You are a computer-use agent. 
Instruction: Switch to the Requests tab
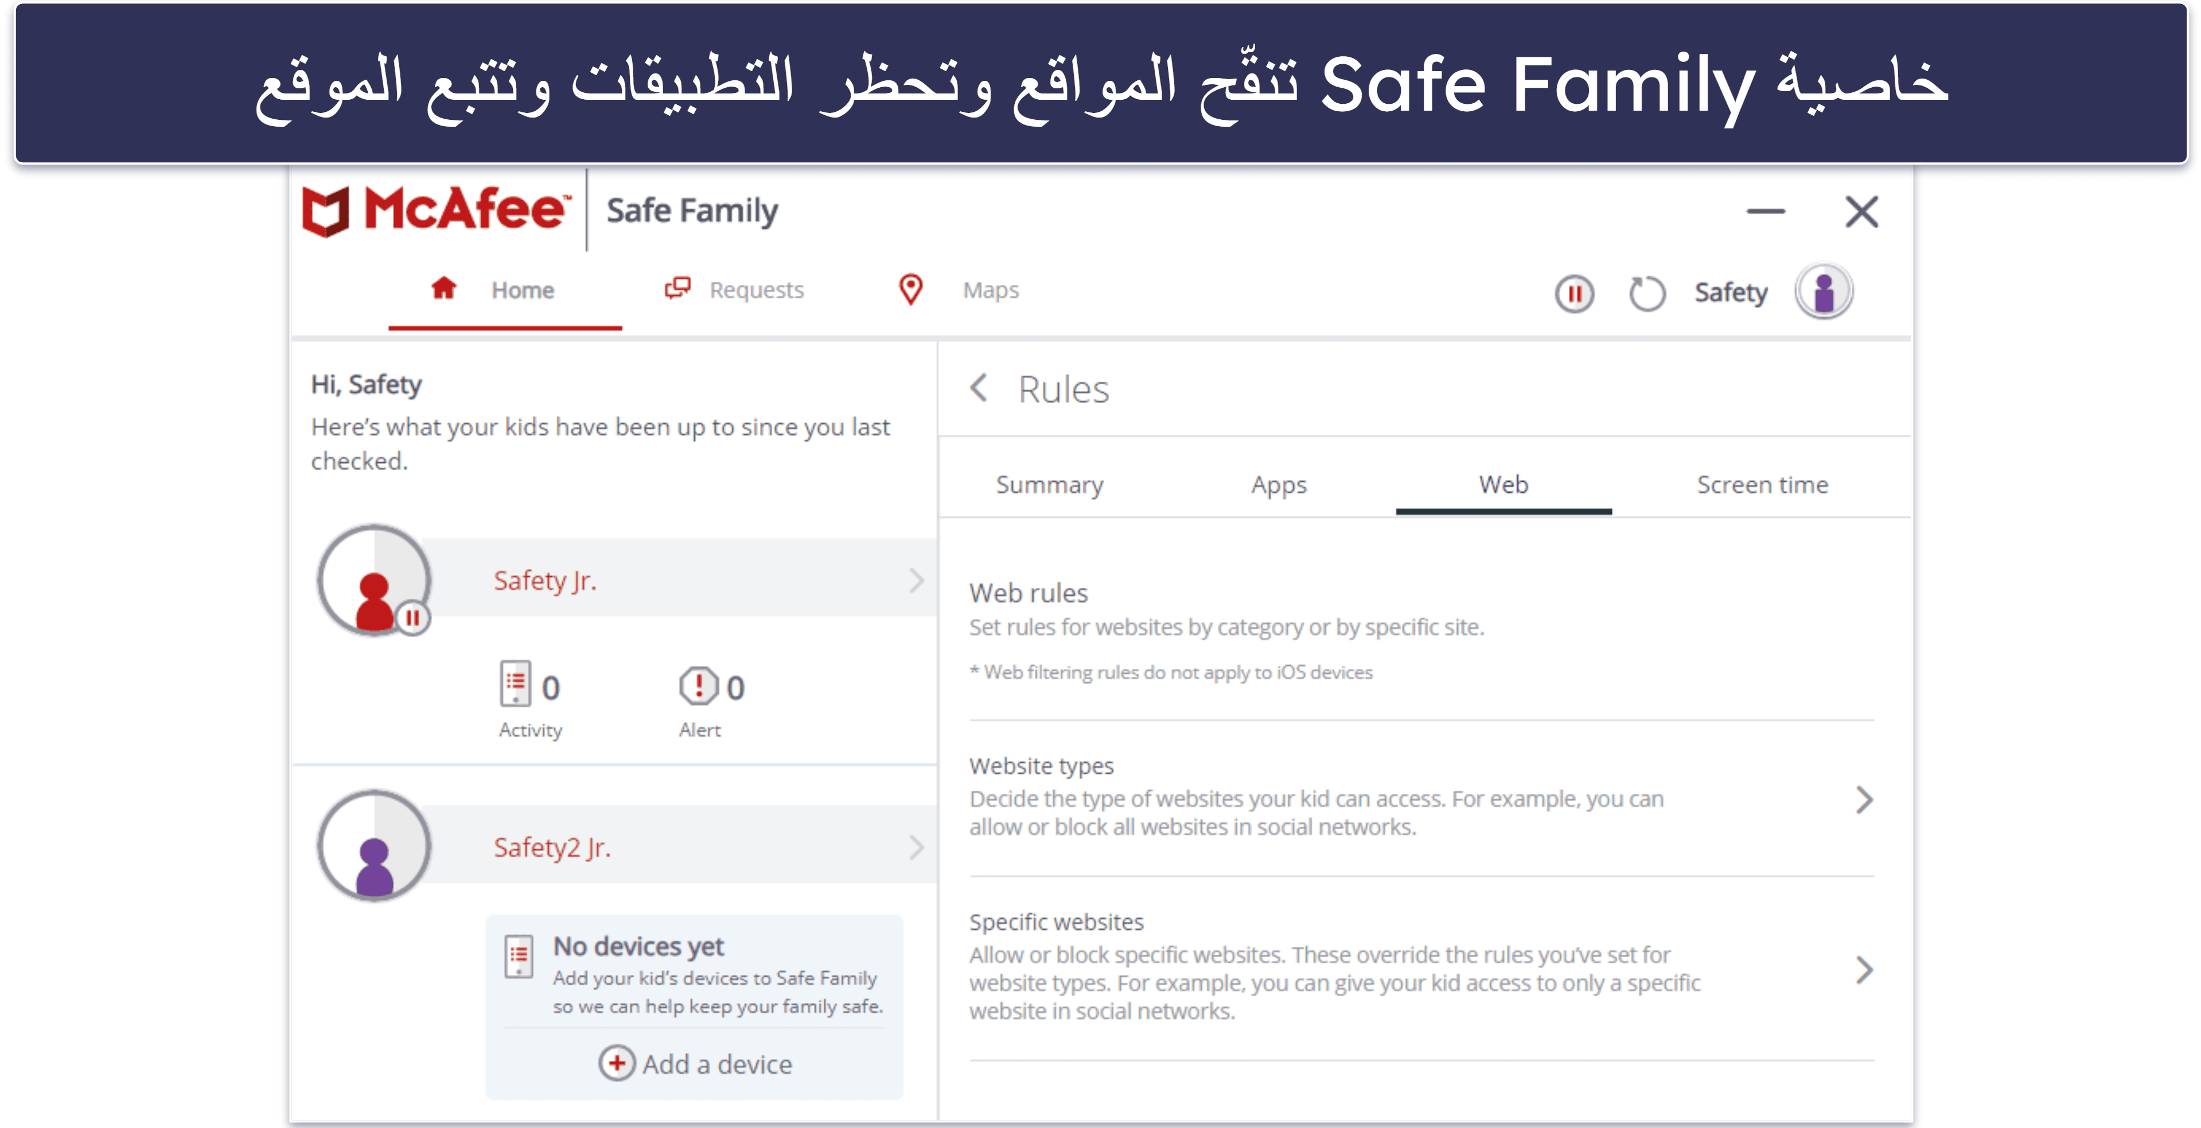735,290
